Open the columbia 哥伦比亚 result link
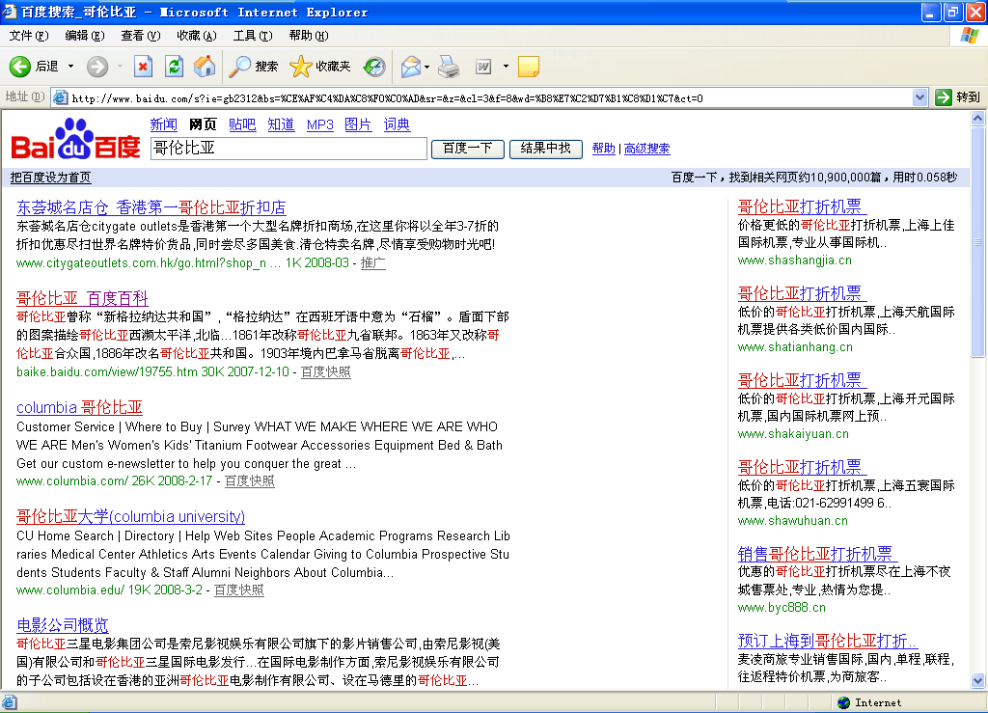 79,407
